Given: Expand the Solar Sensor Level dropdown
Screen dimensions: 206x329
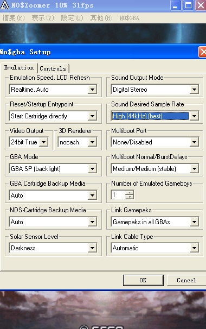Looking at the screenshot, I should point(92,248).
